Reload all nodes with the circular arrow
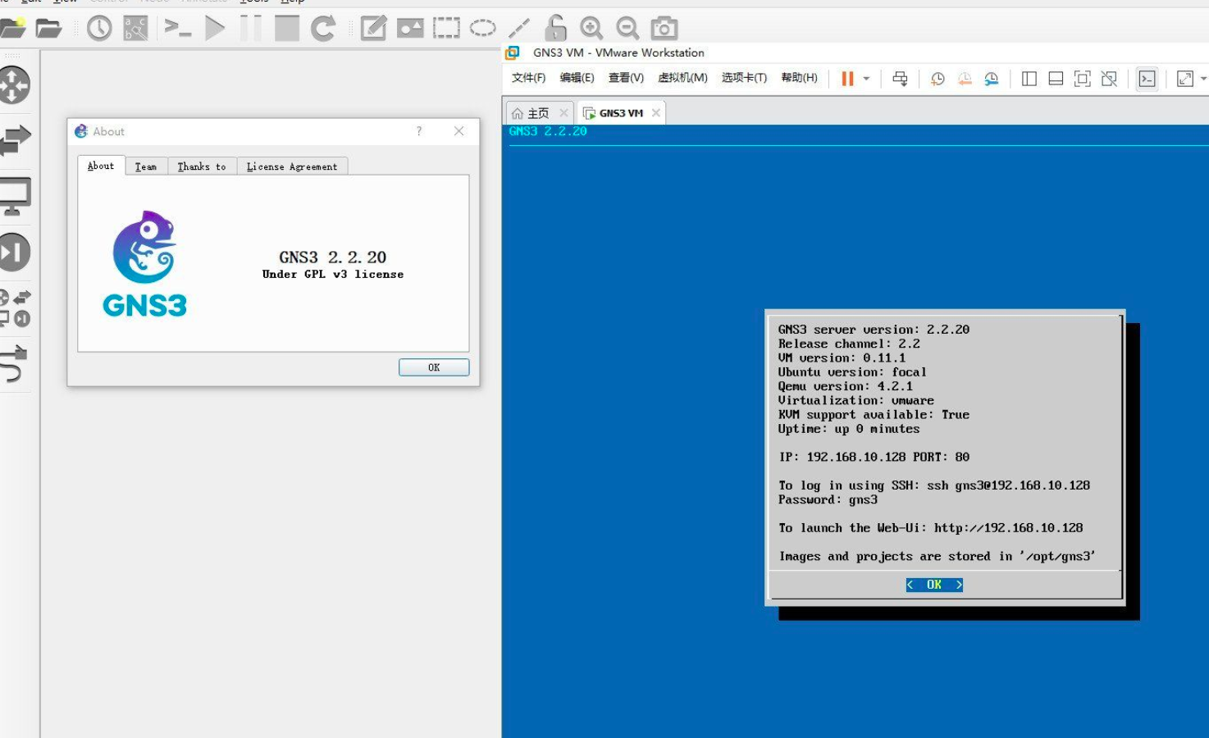This screenshot has height=738, width=1209. (323, 29)
